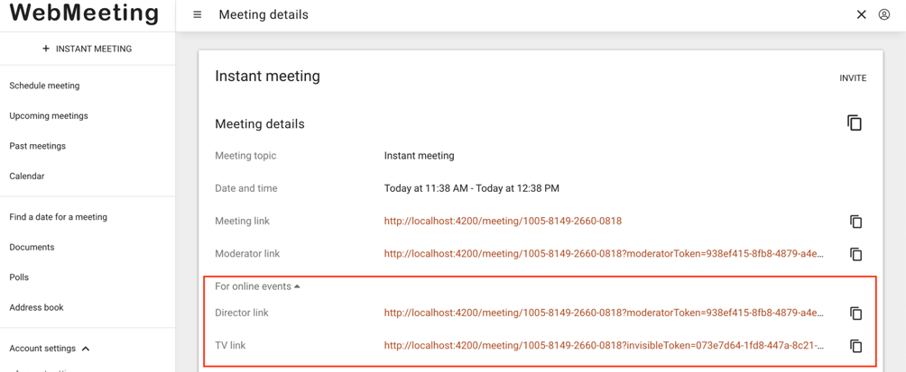
Task: Click the Meeting topic label
Action: pos(245,156)
